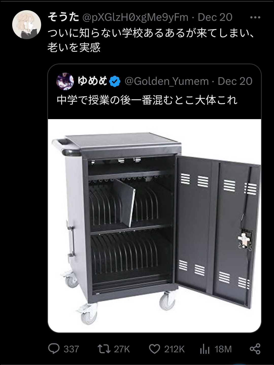Open the charging cart image in the quoted tweet
The width and height of the screenshot is (274, 365).
coord(155,226)
